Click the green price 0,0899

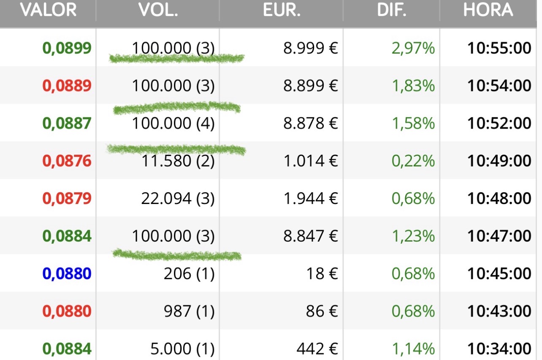coord(67,48)
